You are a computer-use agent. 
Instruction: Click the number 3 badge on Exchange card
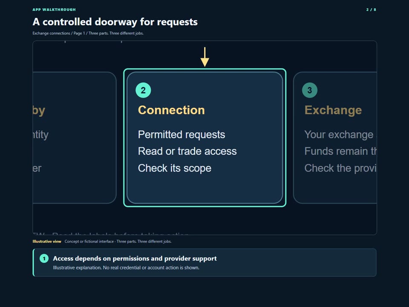point(310,90)
